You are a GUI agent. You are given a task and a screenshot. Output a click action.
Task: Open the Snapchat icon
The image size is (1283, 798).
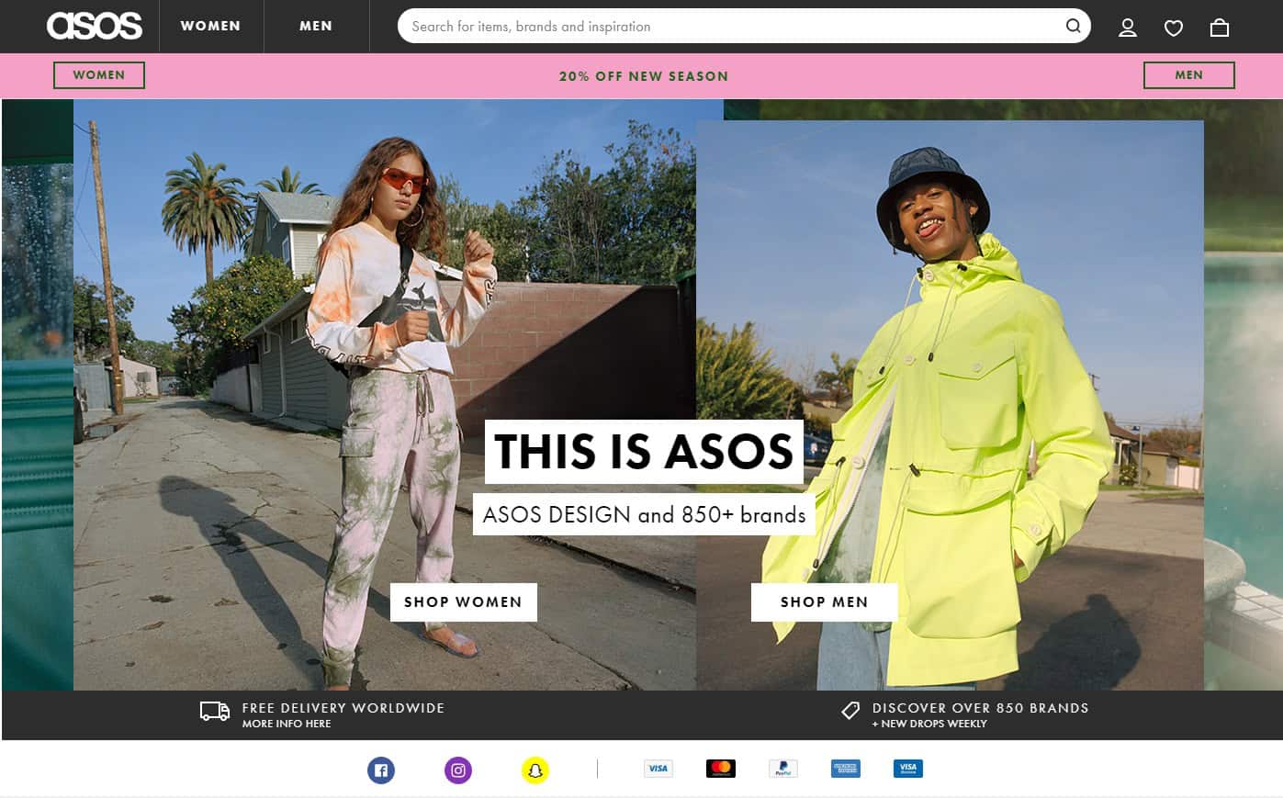tap(535, 770)
